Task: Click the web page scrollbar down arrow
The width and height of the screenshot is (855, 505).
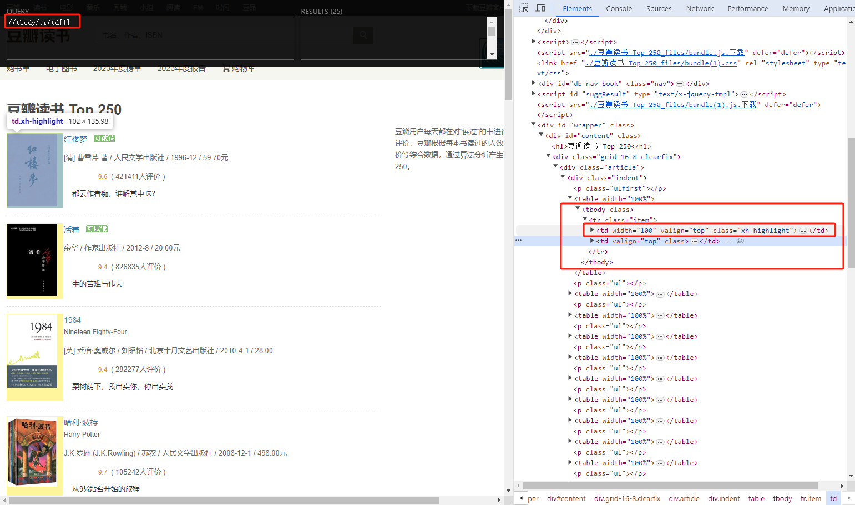Action: [508, 491]
